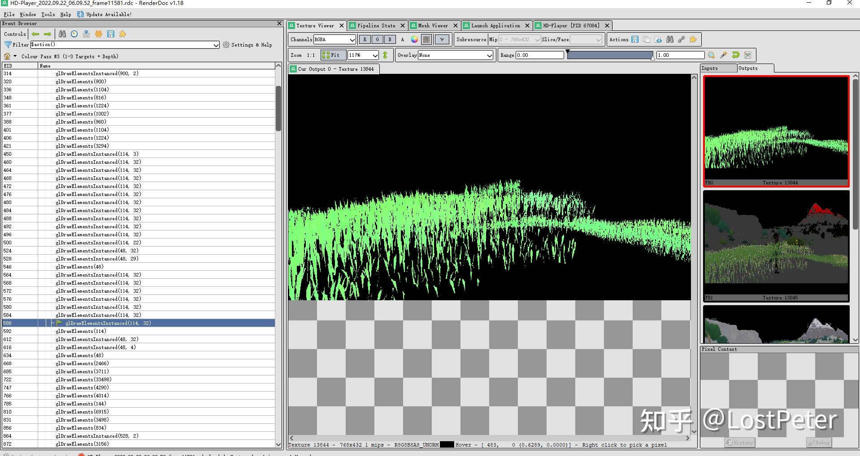Click the Fit button in Texture Viewer
The height and width of the screenshot is (456, 860).
pyautogui.click(x=333, y=55)
